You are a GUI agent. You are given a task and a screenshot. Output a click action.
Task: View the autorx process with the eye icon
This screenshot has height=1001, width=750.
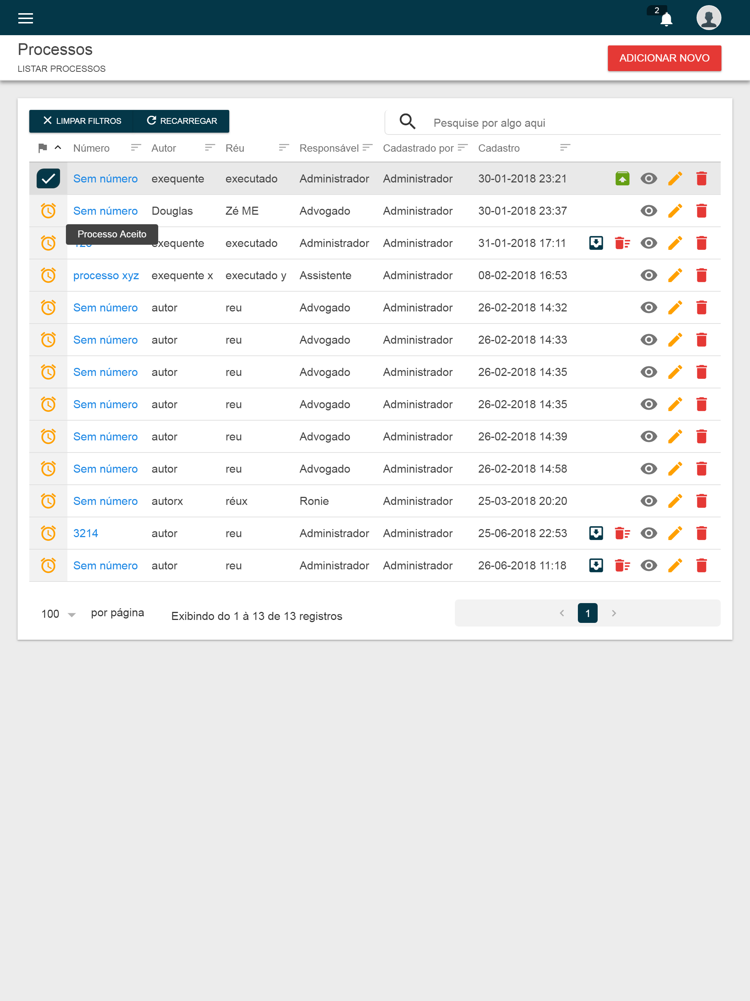(x=649, y=501)
